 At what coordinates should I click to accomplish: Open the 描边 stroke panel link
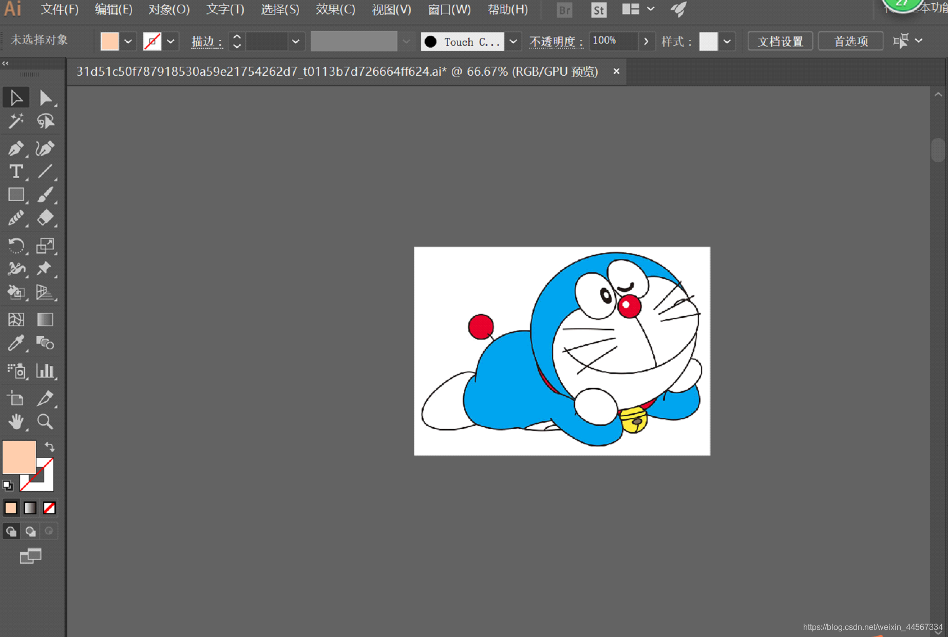pyautogui.click(x=207, y=42)
